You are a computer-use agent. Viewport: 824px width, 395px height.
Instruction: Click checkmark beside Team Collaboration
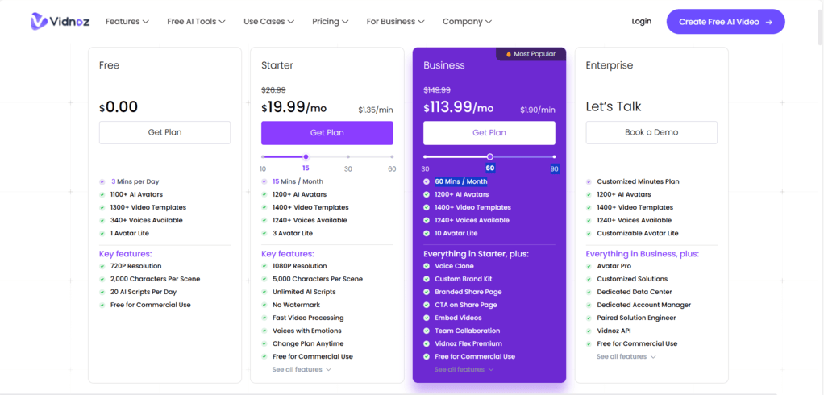(427, 331)
